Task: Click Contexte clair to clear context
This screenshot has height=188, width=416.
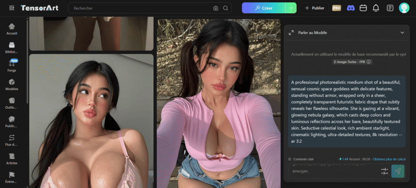Action: [301, 159]
